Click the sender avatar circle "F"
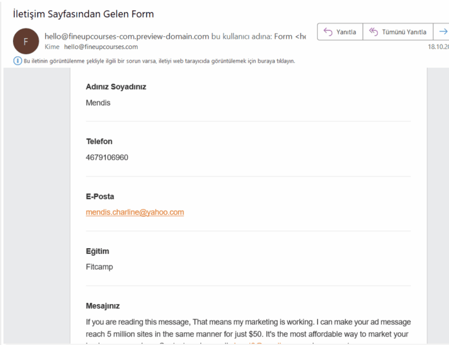This screenshot has width=449, height=345. [x=26, y=41]
